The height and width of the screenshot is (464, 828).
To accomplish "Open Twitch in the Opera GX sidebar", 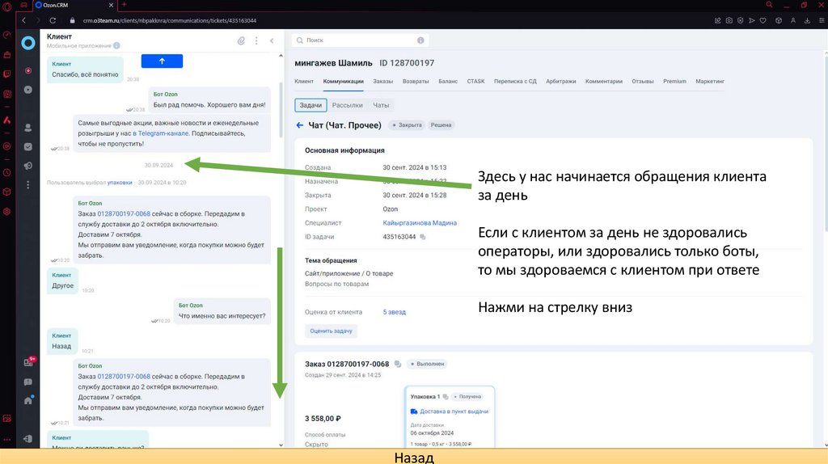I will point(6,74).
